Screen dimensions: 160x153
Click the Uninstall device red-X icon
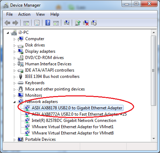tap(86, 23)
